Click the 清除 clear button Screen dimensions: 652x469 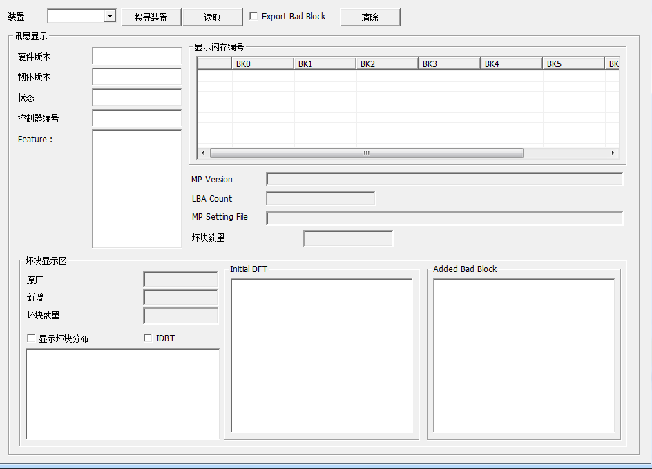[x=370, y=17]
